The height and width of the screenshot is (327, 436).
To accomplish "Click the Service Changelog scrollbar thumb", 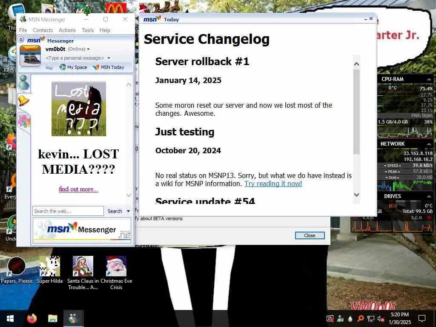I will pyautogui.click(x=356, y=111).
